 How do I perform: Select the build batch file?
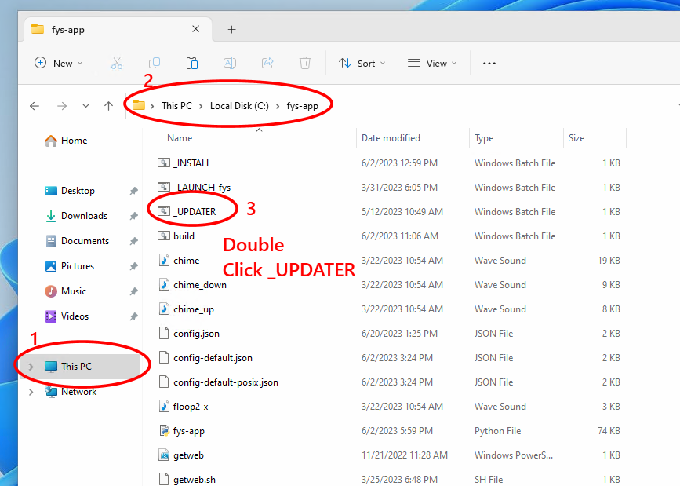point(184,236)
